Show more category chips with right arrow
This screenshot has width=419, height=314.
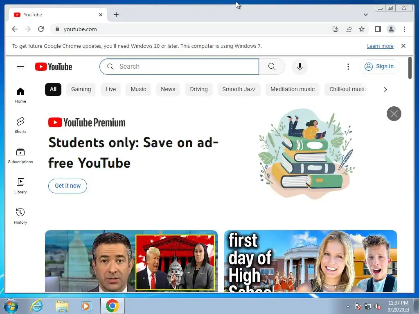pos(385,90)
